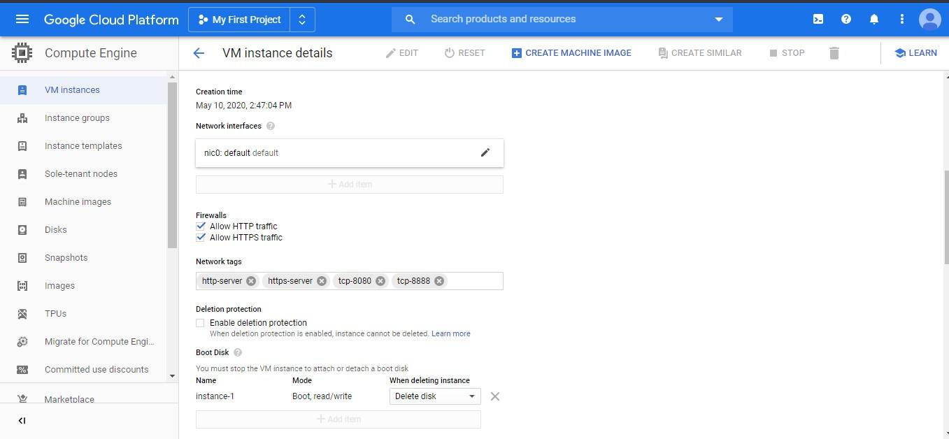Open Migrate for Compute Engine item

(x=84, y=342)
